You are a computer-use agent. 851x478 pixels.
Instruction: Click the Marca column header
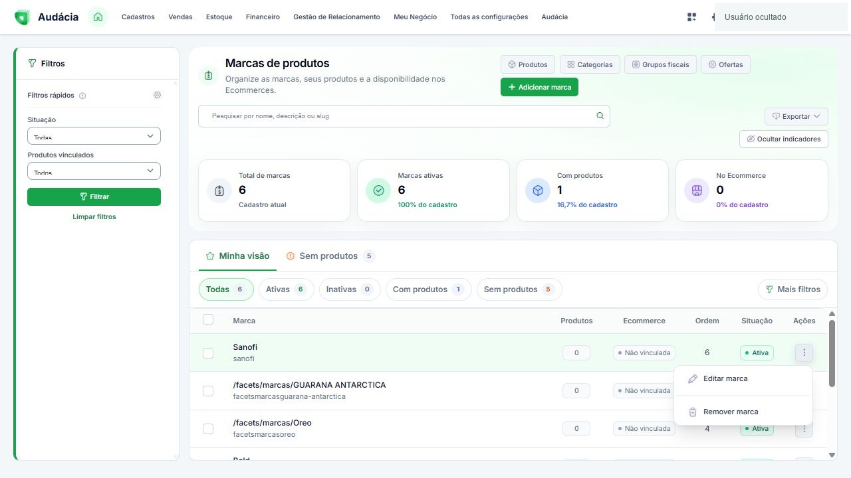point(244,321)
